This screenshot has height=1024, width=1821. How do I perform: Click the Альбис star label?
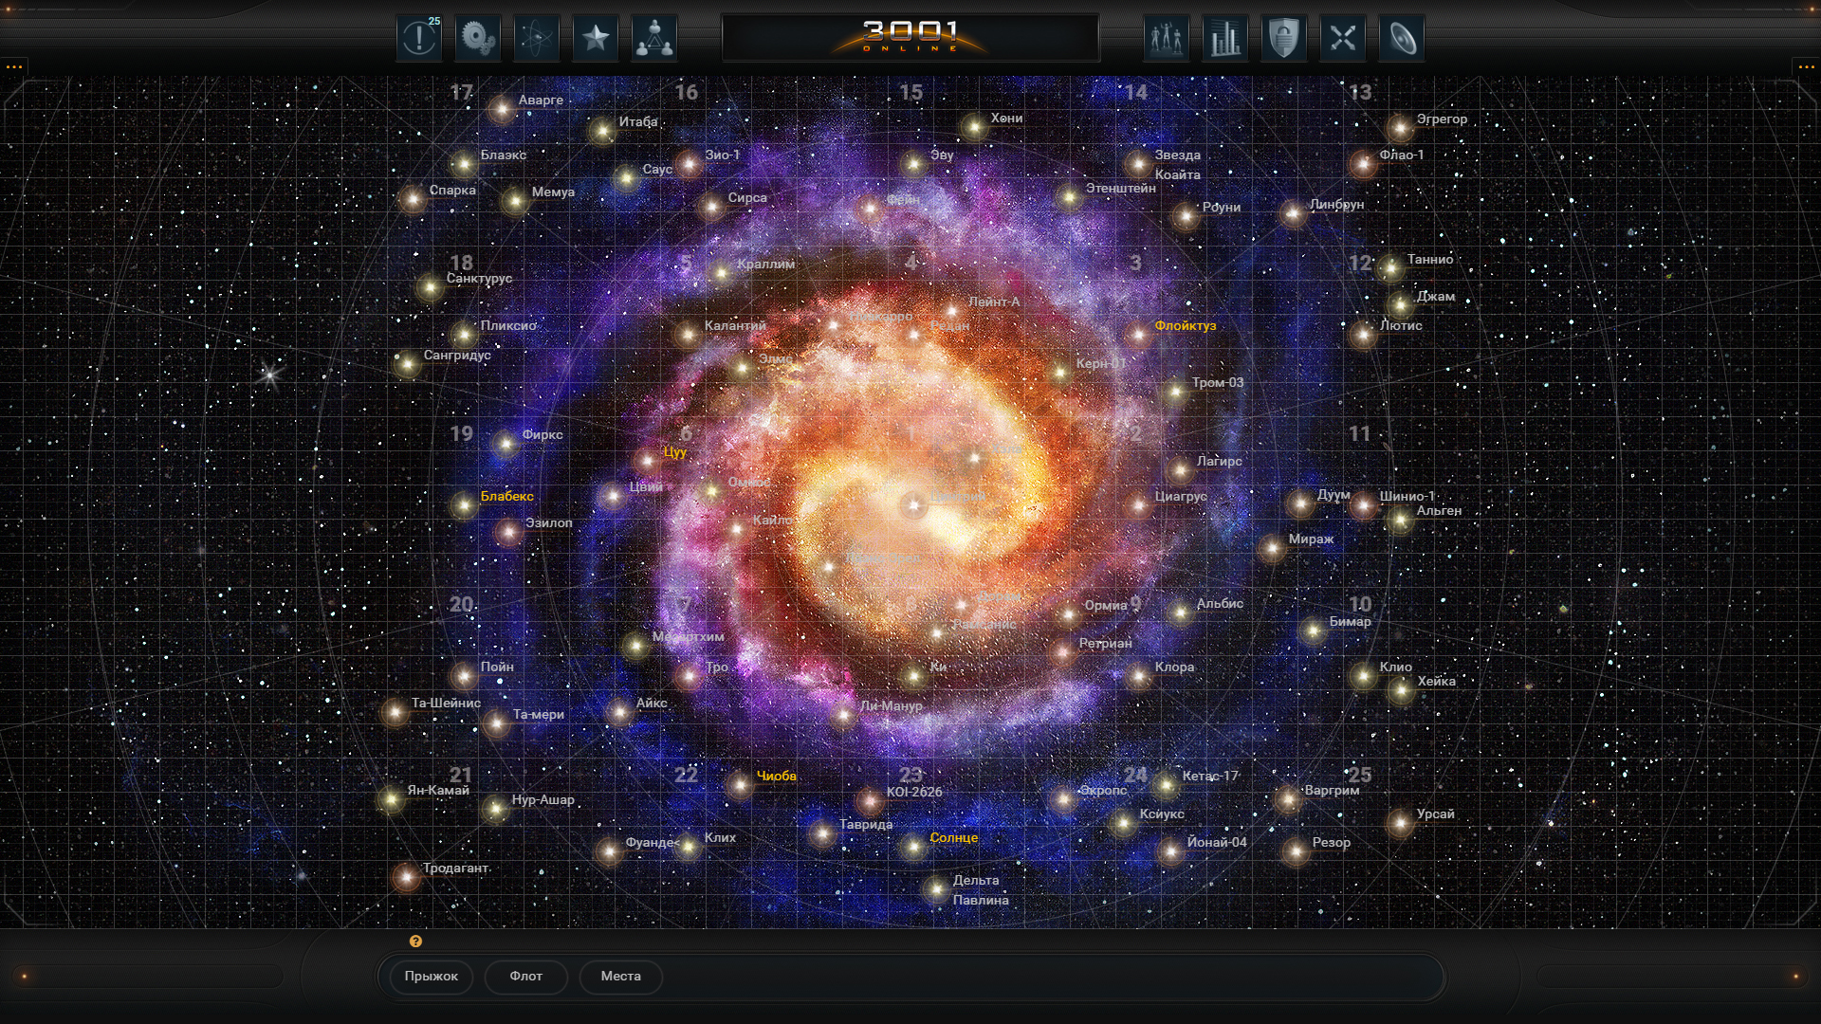point(1220,604)
